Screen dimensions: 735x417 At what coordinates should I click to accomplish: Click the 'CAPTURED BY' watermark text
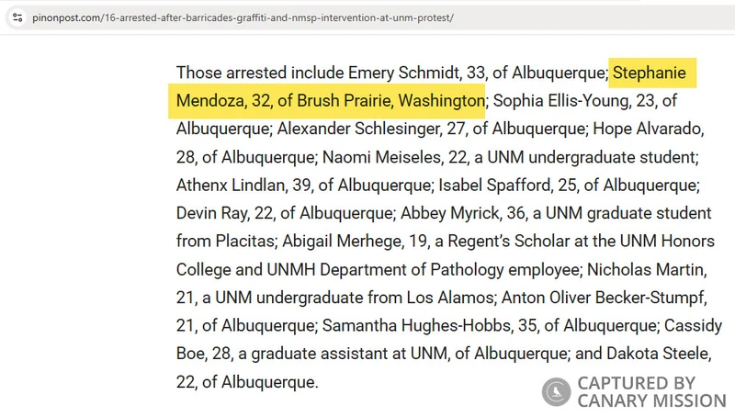(636, 383)
